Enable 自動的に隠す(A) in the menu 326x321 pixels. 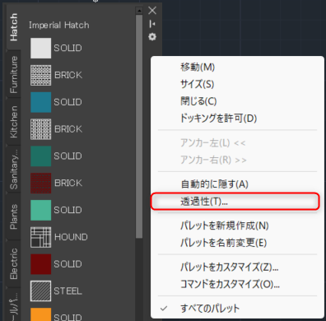click(237, 184)
